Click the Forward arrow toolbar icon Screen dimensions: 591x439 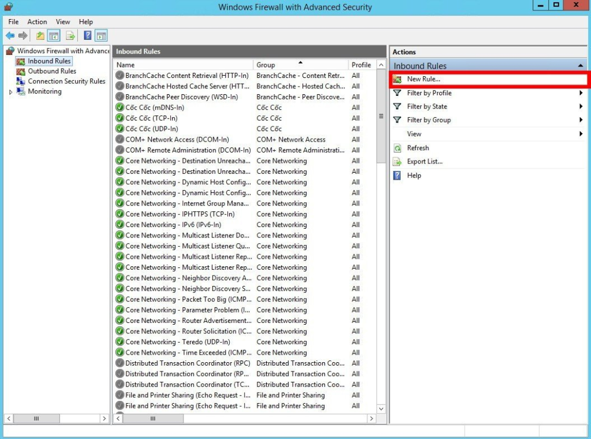pos(23,36)
